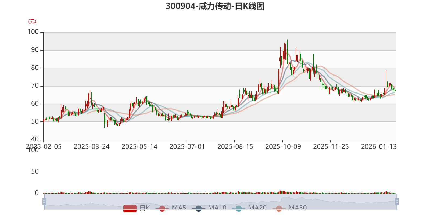The width and height of the screenshot is (430, 215).
Task: Click the highest candlestick peak near 96
Action: click(287, 52)
